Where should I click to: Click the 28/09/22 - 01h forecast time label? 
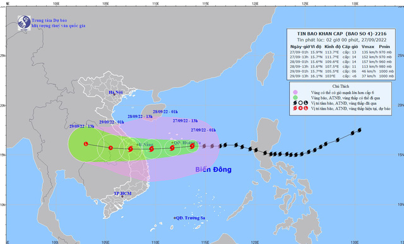click(x=165, y=112)
